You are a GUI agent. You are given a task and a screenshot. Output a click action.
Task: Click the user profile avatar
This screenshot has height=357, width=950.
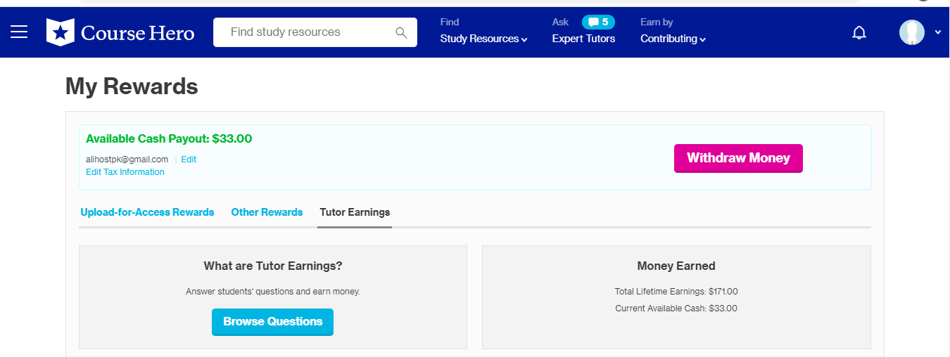coord(911,32)
